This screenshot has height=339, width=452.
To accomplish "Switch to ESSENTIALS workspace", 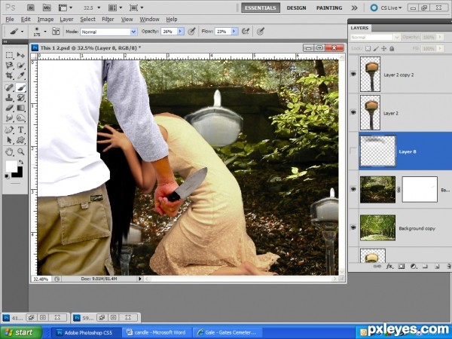I will 261,8.
